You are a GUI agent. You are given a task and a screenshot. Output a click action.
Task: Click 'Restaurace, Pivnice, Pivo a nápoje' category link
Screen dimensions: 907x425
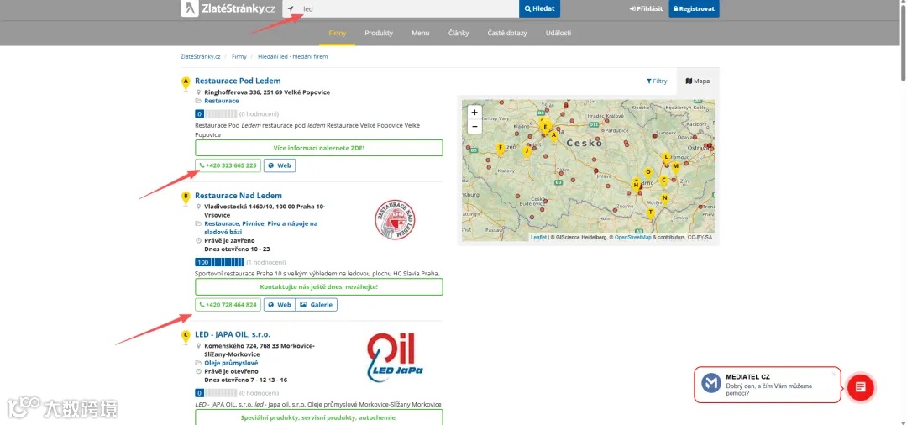[261, 228]
